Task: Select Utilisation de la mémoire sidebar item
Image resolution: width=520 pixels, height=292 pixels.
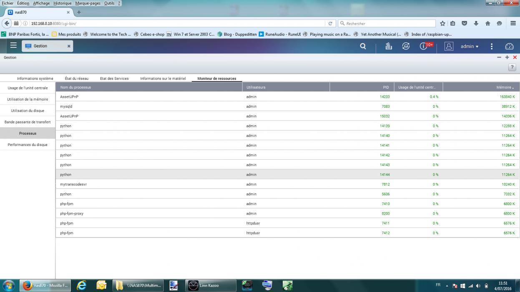Action: click(28, 99)
